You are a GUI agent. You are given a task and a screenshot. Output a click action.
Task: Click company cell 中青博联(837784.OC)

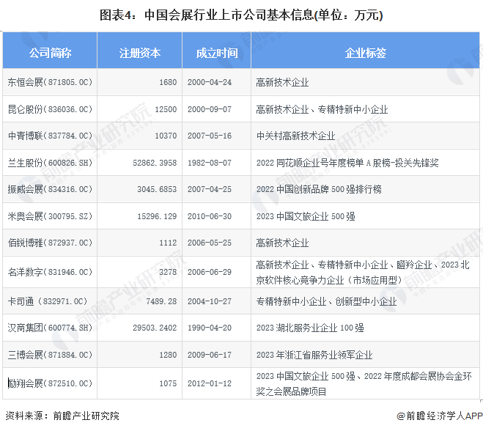tap(50, 136)
